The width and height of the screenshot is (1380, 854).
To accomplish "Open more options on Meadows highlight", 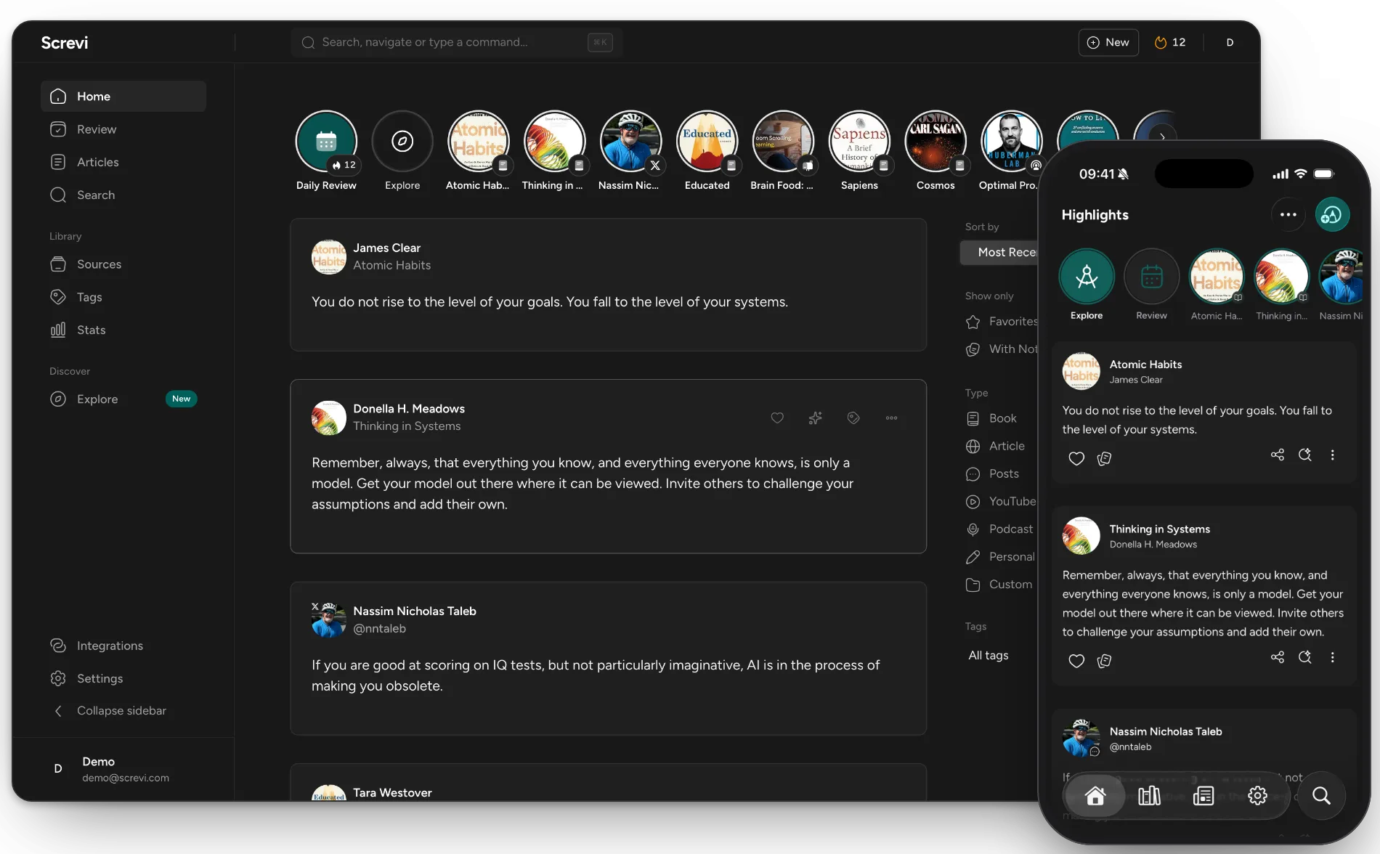I will tap(891, 418).
